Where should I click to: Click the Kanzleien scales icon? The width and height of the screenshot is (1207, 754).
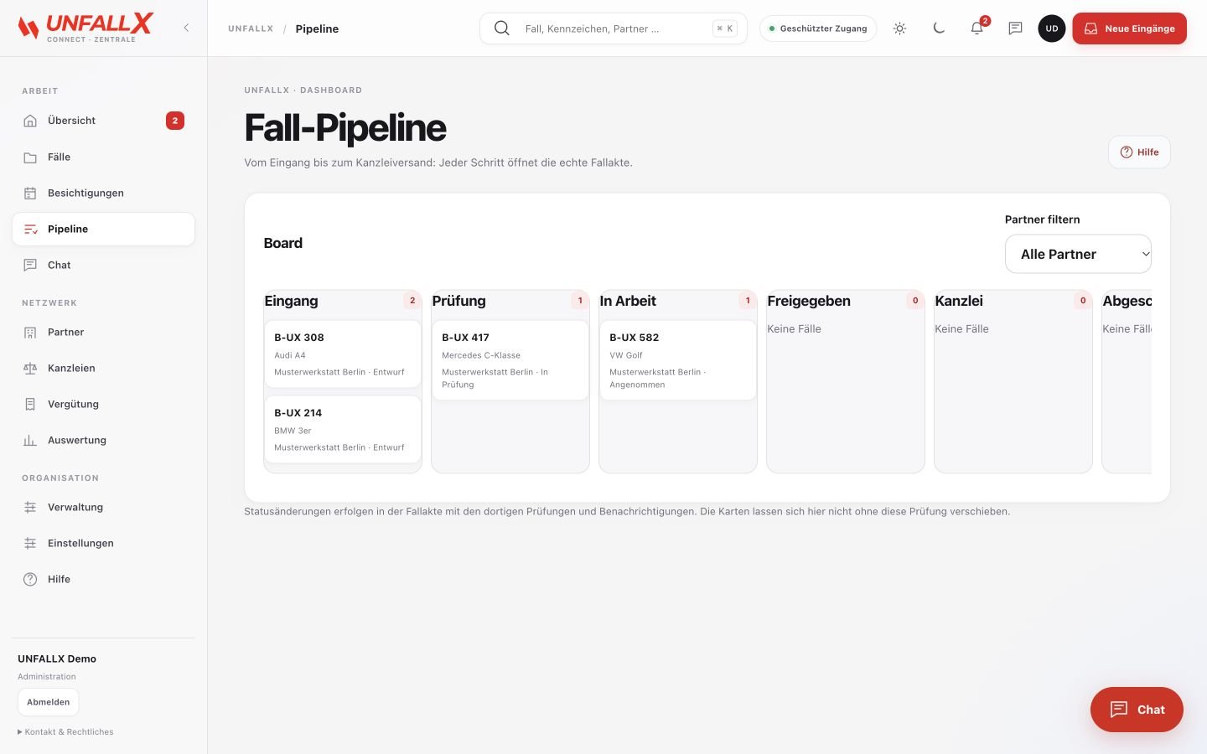30,368
